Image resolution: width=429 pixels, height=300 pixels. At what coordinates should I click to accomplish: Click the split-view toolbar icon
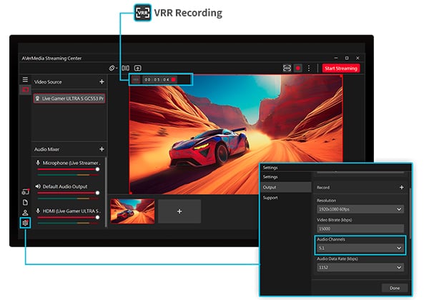(126, 68)
